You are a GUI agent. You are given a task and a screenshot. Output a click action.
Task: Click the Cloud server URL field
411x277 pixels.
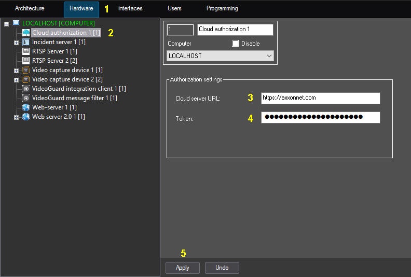pos(320,98)
